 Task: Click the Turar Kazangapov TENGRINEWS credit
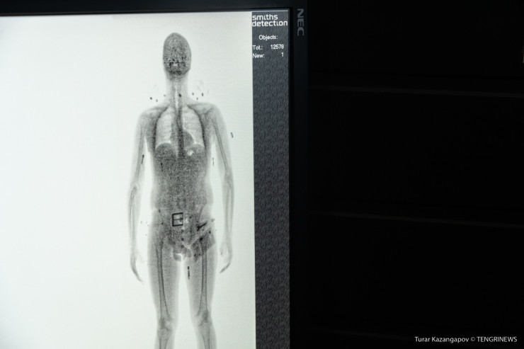click(x=465, y=340)
